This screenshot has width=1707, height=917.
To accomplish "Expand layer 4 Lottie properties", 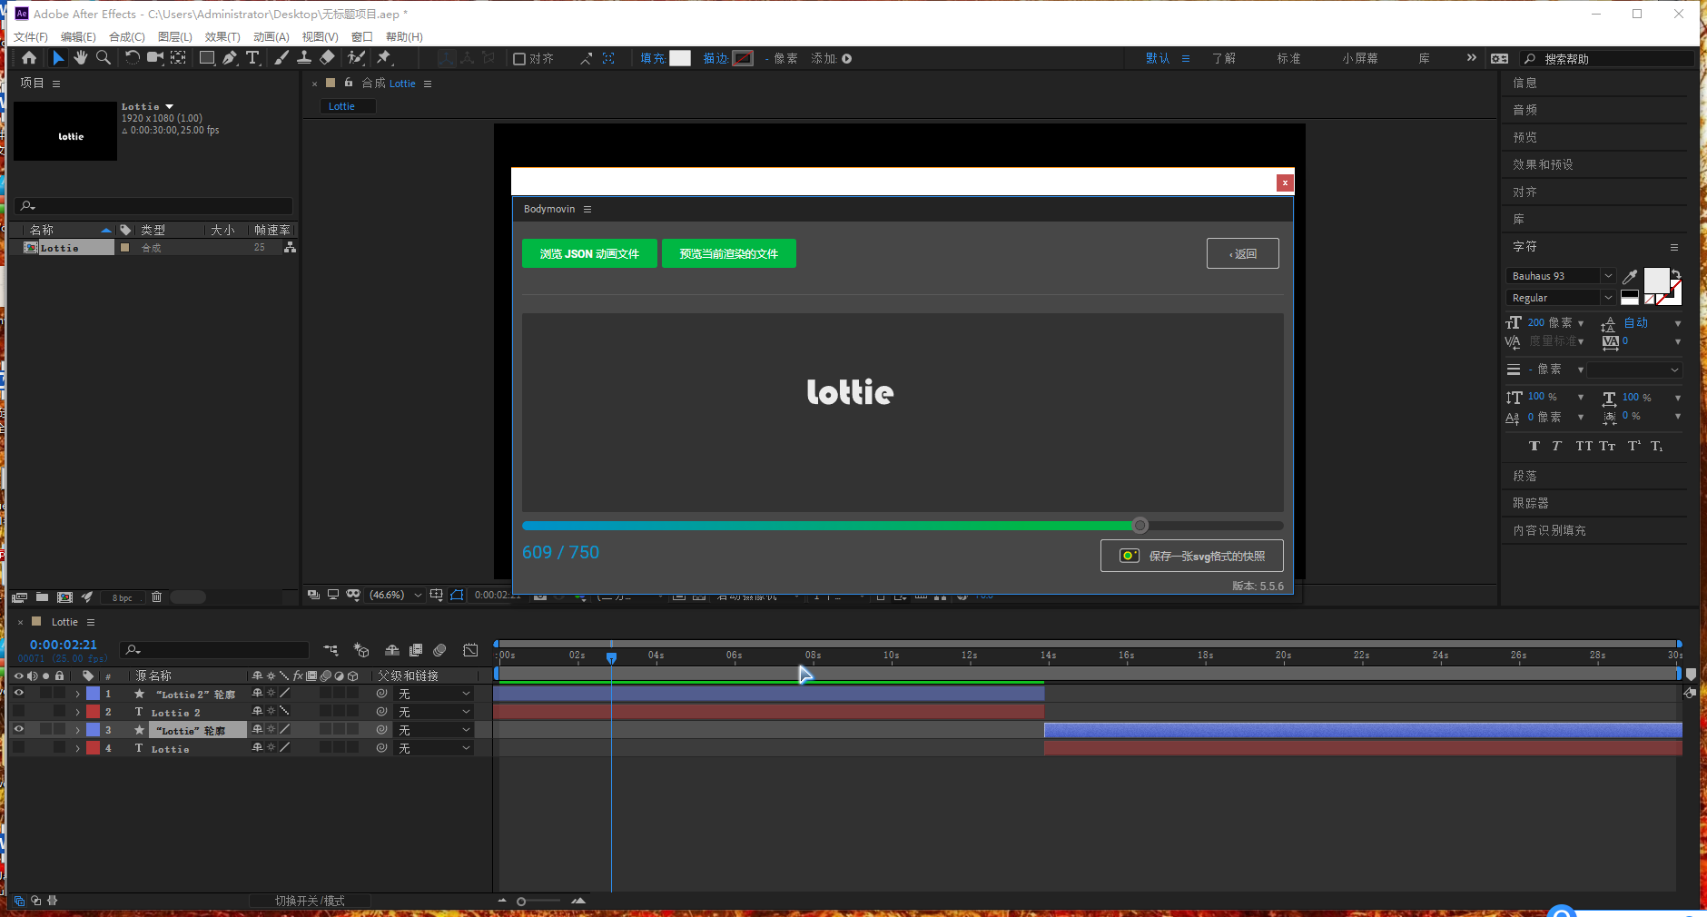I will [77, 748].
